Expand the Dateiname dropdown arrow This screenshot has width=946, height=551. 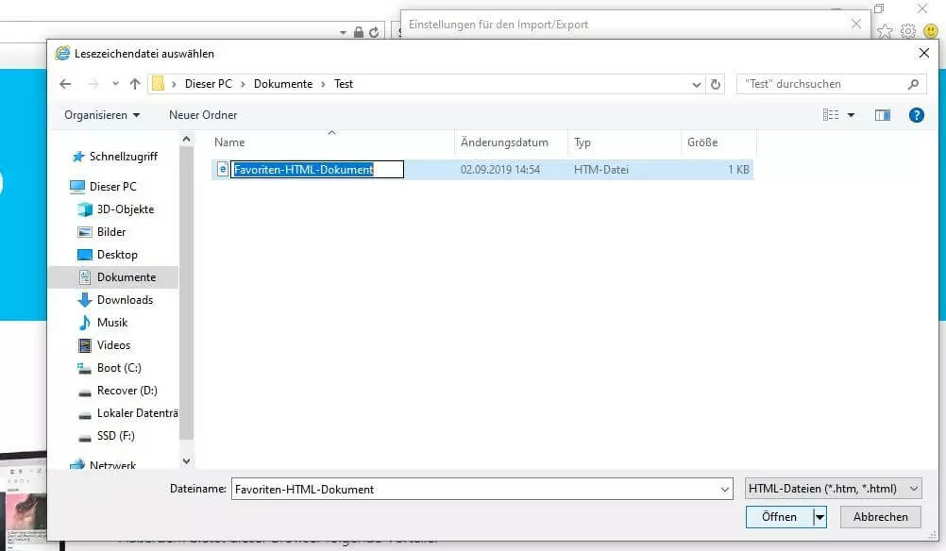click(x=724, y=490)
